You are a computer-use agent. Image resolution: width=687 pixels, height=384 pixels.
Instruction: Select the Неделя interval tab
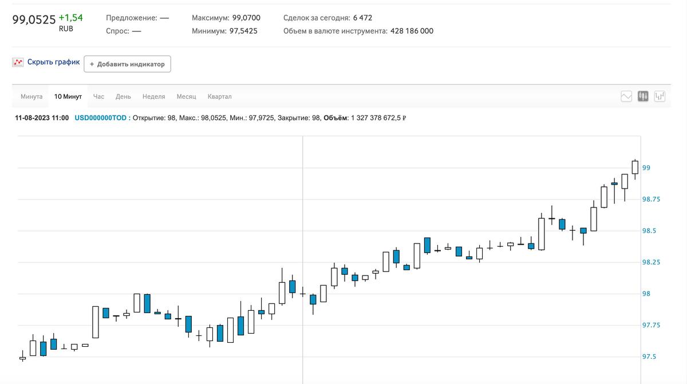(153, 97)
